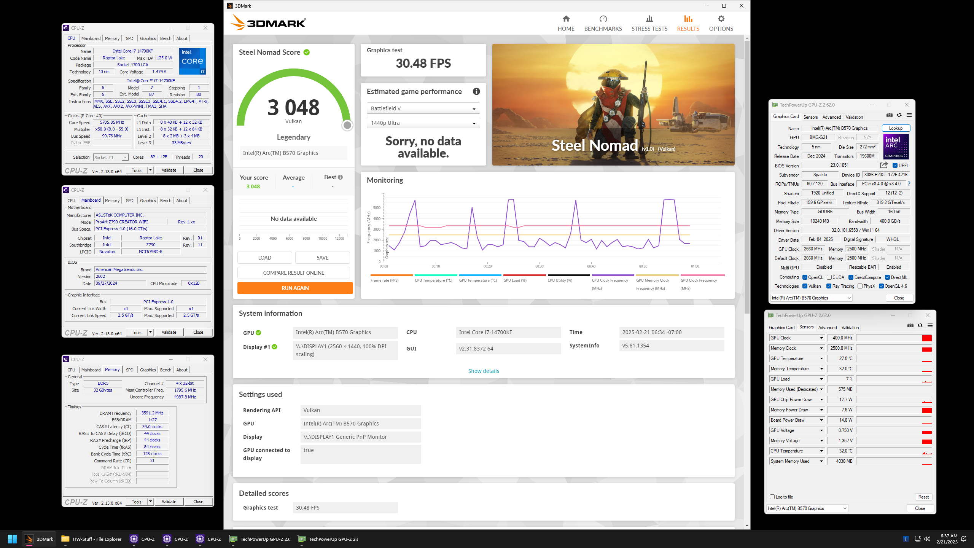This screenshot has height=548, width=974.
Task: Open the volume icon in system tray
Action: (x=927, y=539)
